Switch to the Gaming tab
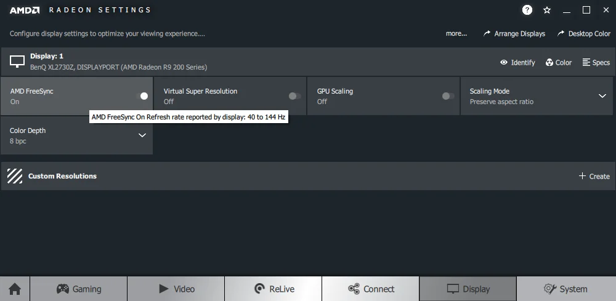 pyautogui.click(x=79, y=289)
